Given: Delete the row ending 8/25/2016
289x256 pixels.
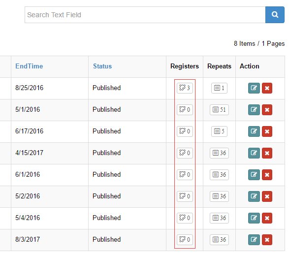Looking at the screenshot, I should click(x=267, y=88).
